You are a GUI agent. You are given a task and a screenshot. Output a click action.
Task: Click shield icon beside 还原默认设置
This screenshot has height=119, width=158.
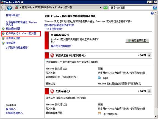pyautogui.click(x=3, y=38)
